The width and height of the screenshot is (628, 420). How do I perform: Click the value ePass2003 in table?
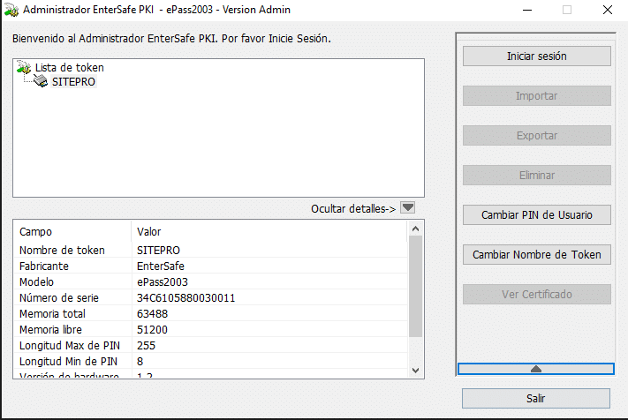coord(163,282)
